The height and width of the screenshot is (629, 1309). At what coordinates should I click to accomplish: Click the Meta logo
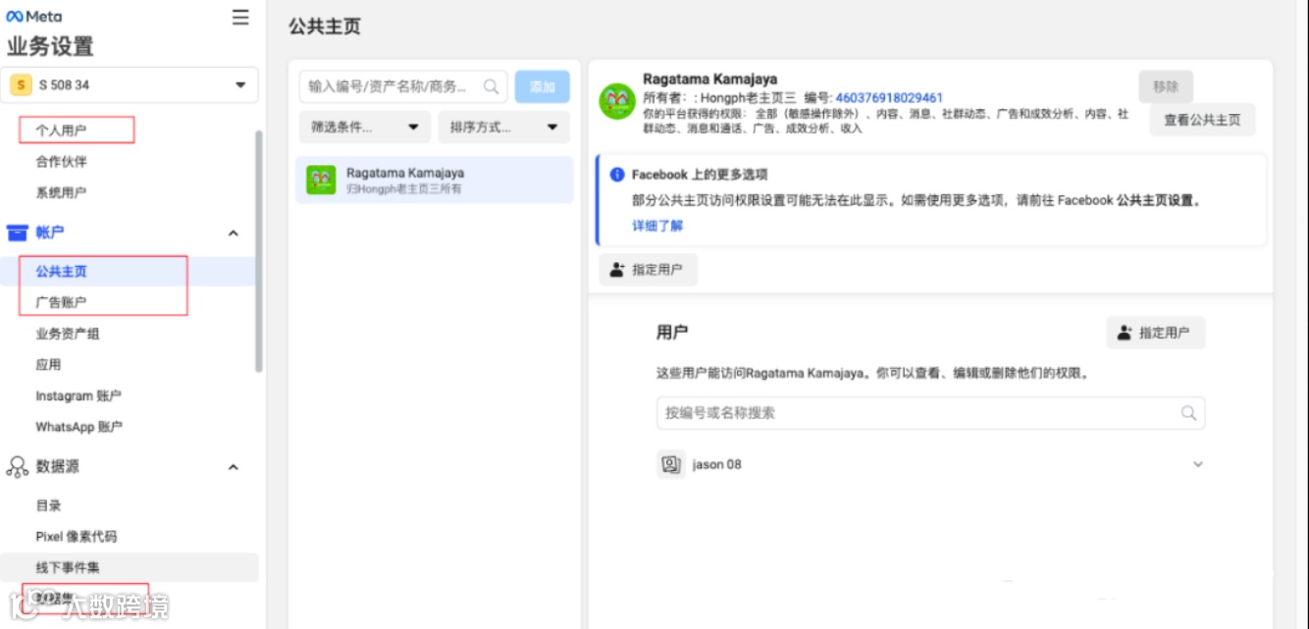click(34, 17)
